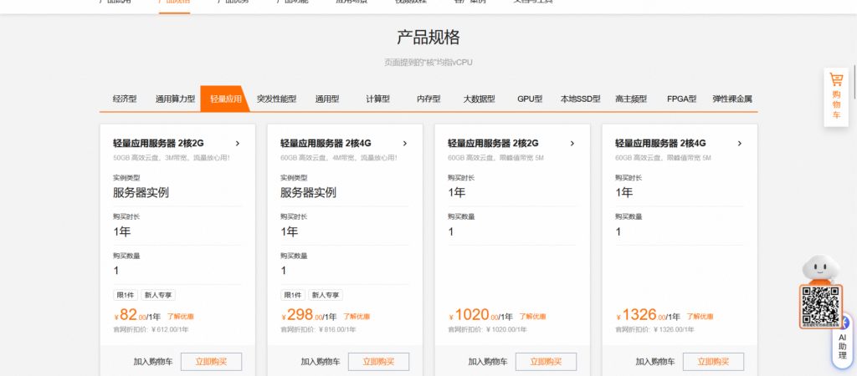Click the QR code image
This screenshot has height=376, width=857.
819,306
